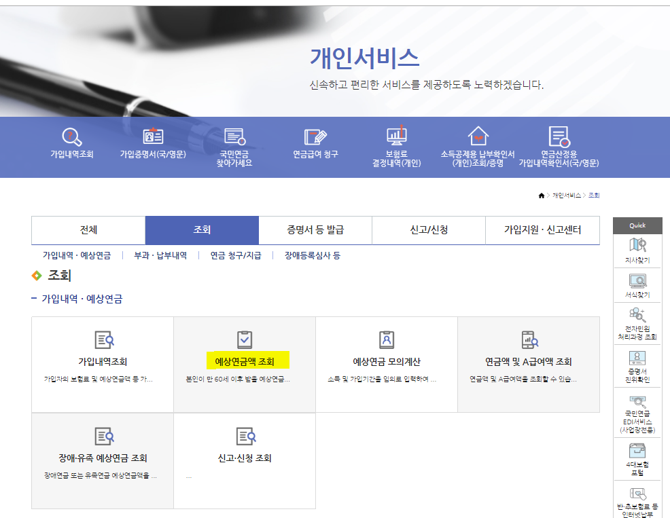670x518 pixels.
Task: Click the 예상연금 모의계산 person clipboard icon
Action: coord(387,340)
